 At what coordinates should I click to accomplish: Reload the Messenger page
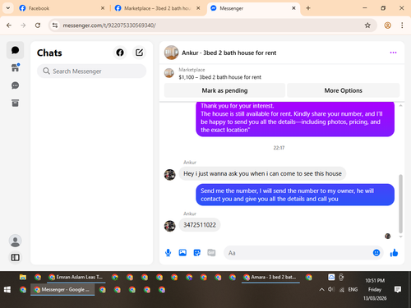(x=38, y=25)
